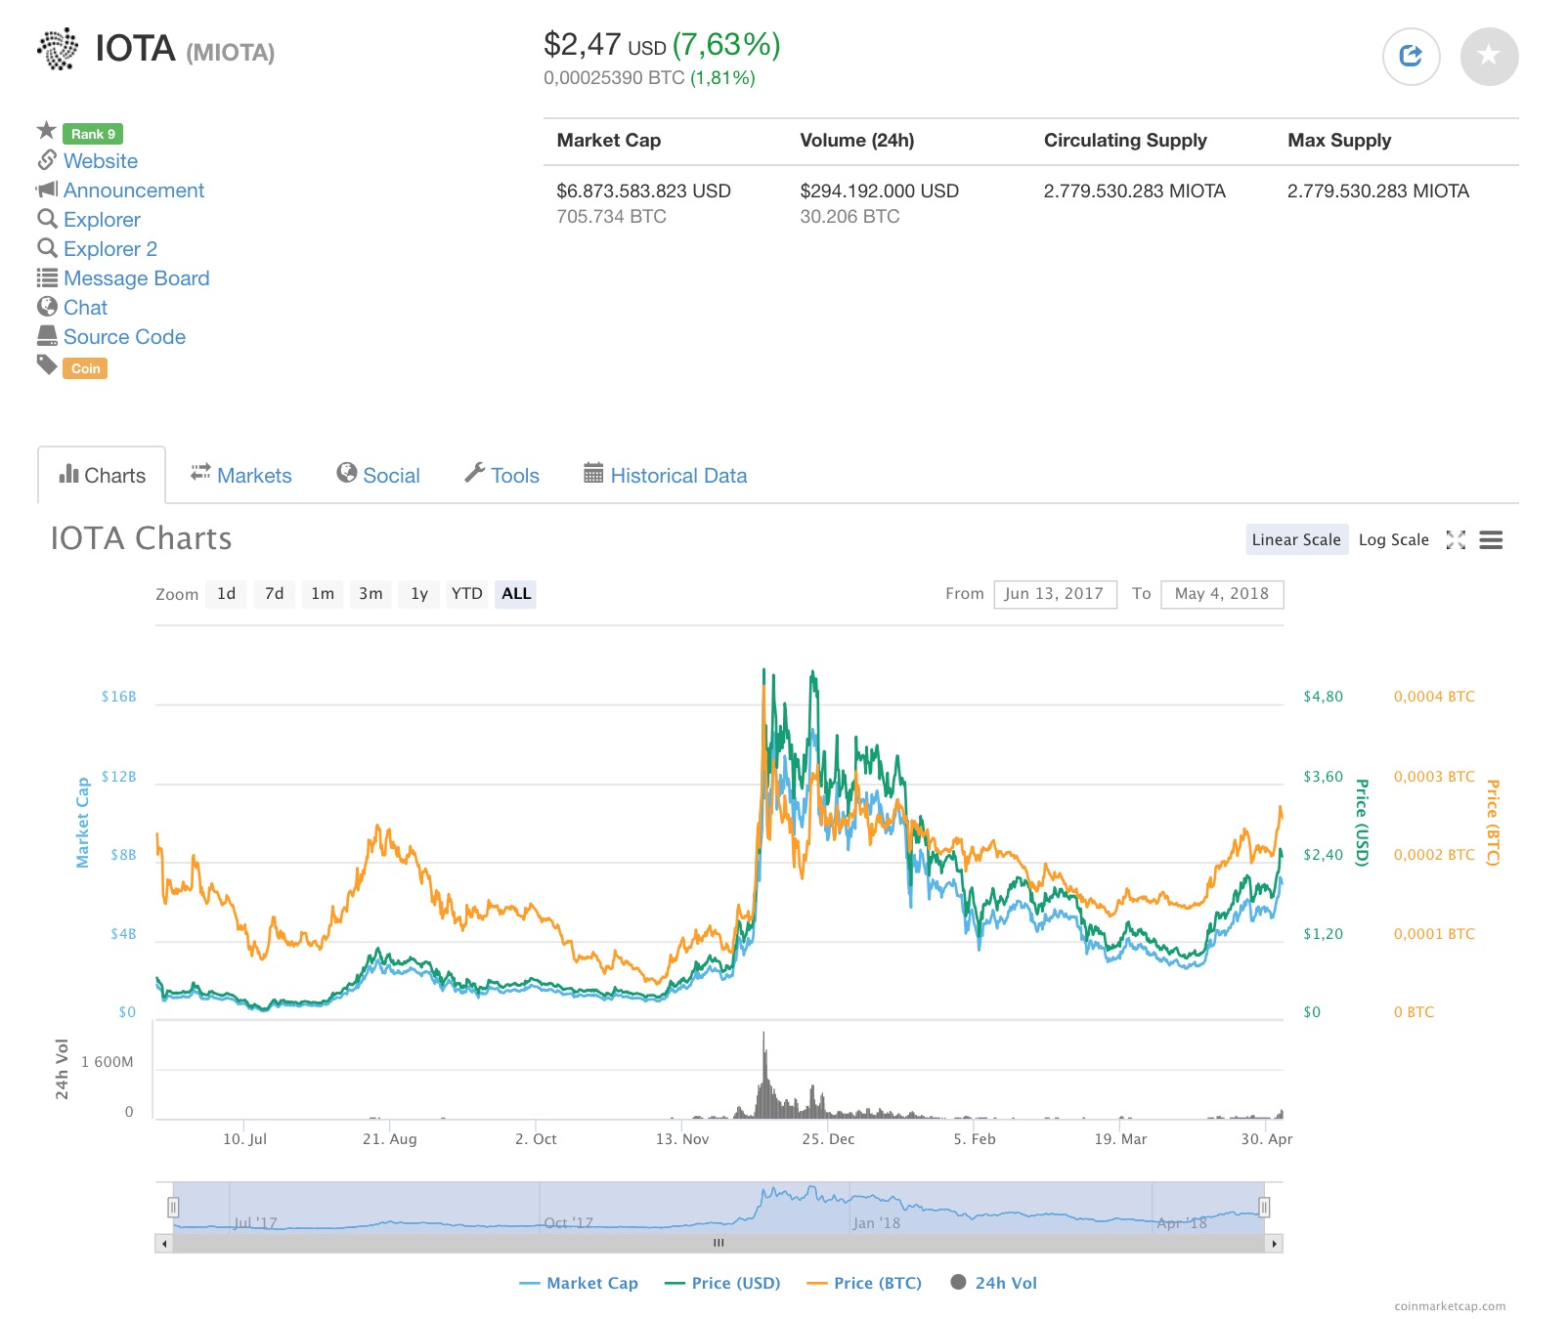The height and width of the screenshot is (1319, 1568).
Task: Click the megaphone icon beside Announcement
Action: pyautogui.click(x=47, y=189)
